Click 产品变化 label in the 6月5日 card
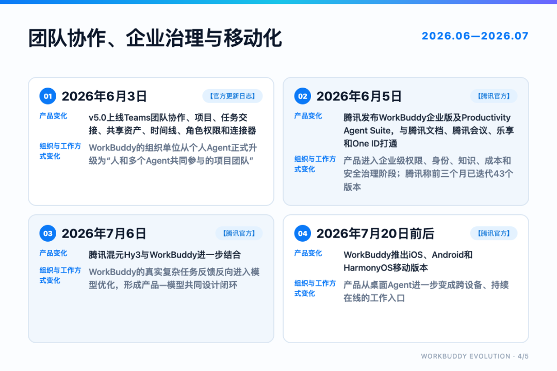557x371 pixels. 308,116
